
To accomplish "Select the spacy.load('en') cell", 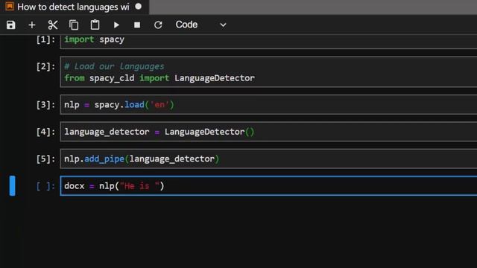I will [x=268, y=104].
